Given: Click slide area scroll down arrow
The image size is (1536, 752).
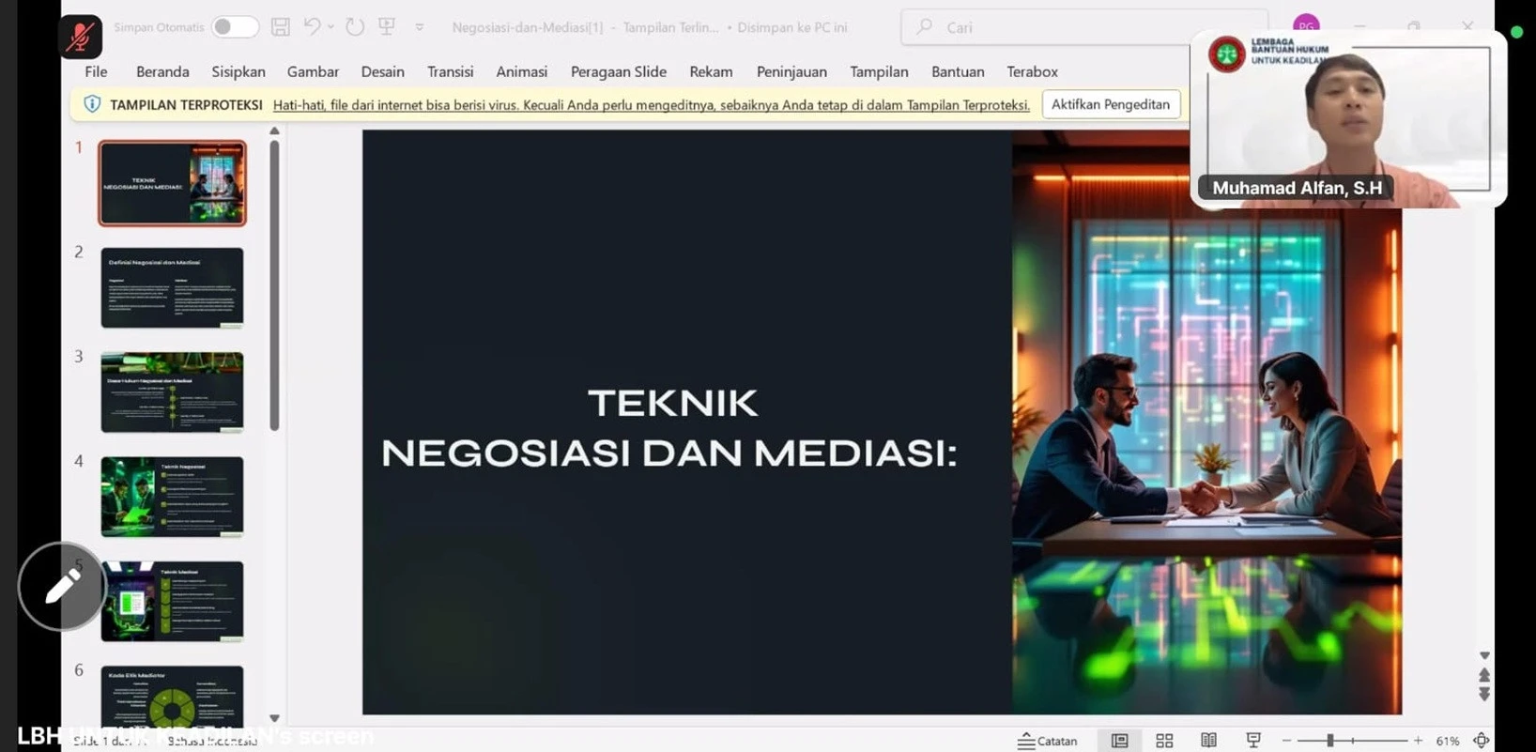Looking at the screenshot, I should (x=1484, y=656).
